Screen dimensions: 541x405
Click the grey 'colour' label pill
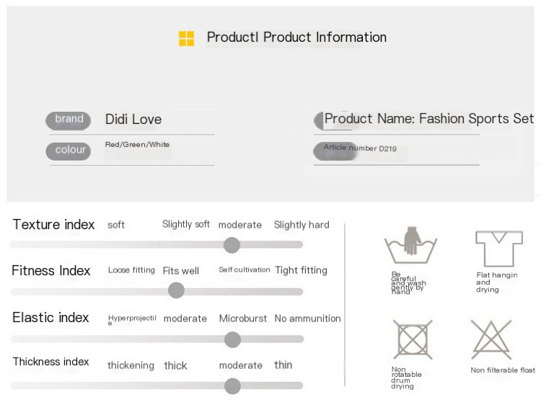[x=69, y=151]
